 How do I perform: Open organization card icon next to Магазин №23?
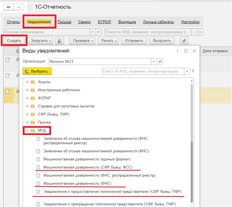tap(160, 61)
